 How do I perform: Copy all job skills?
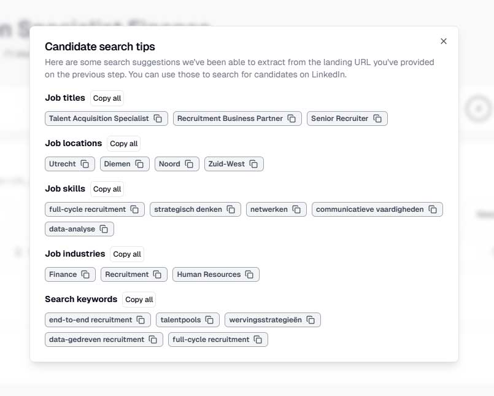click(107, 189)
